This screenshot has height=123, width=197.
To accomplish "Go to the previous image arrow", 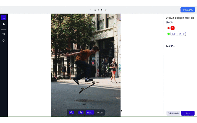I will [91, 10].
